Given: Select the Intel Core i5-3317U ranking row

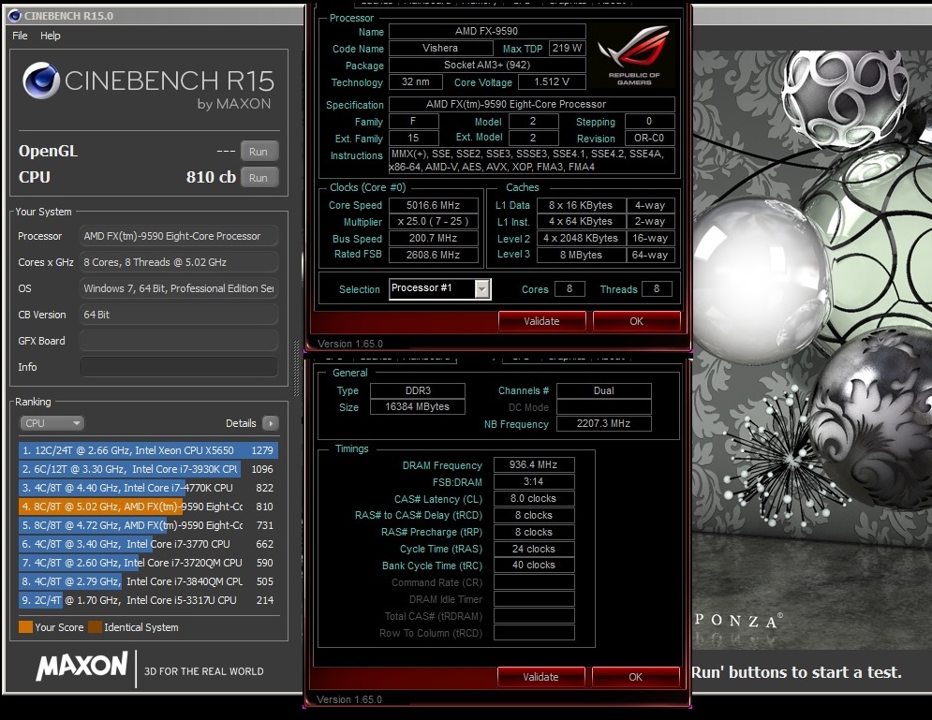Looking at the screenshot, I should point(149,600).
